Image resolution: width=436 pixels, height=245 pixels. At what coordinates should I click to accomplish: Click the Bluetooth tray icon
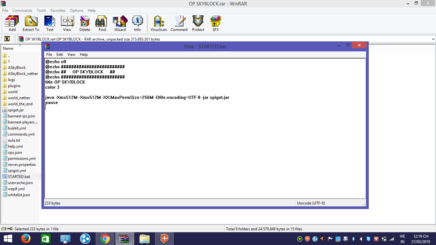click(353, 239)
